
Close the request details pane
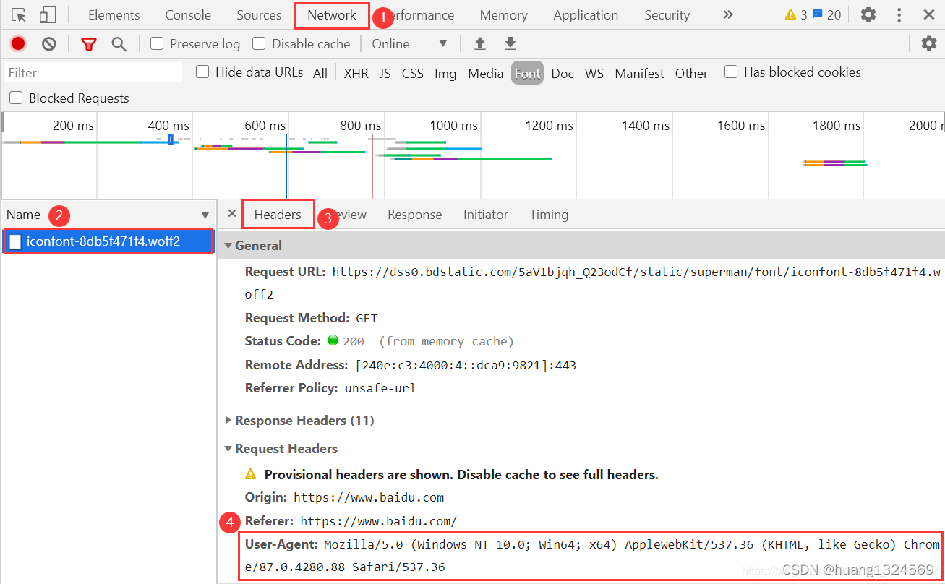coord(231,213)
